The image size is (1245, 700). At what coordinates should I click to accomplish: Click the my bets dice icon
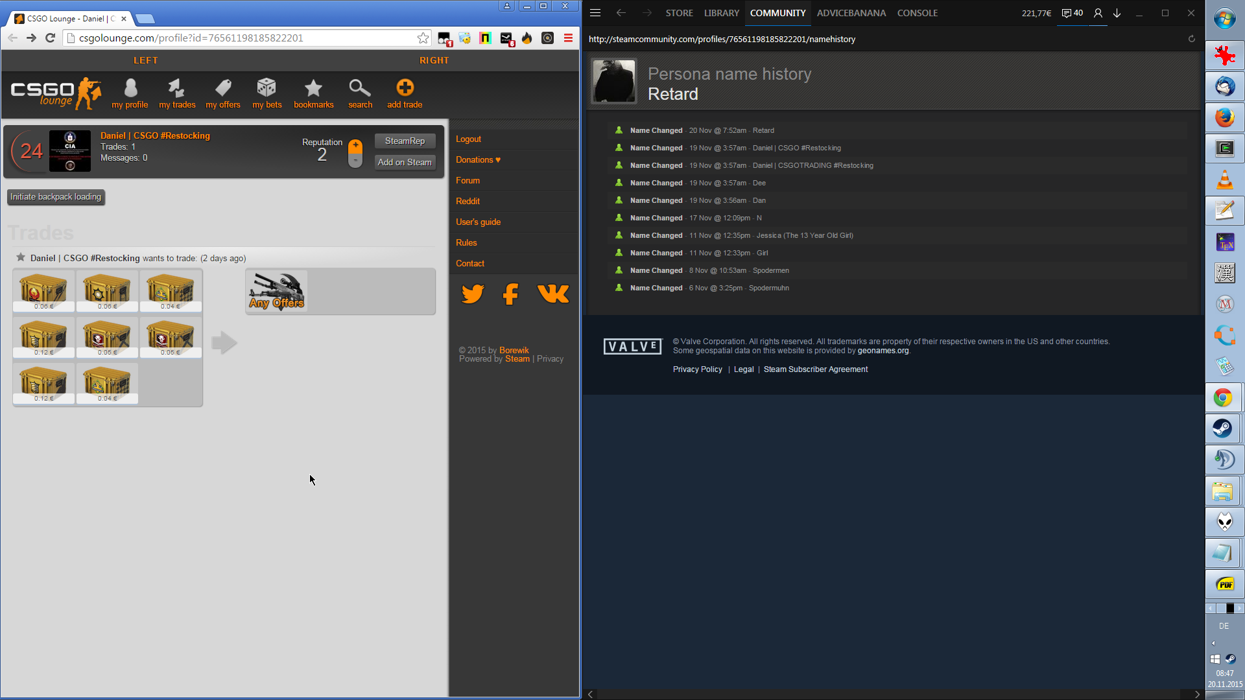coord(267,88)
